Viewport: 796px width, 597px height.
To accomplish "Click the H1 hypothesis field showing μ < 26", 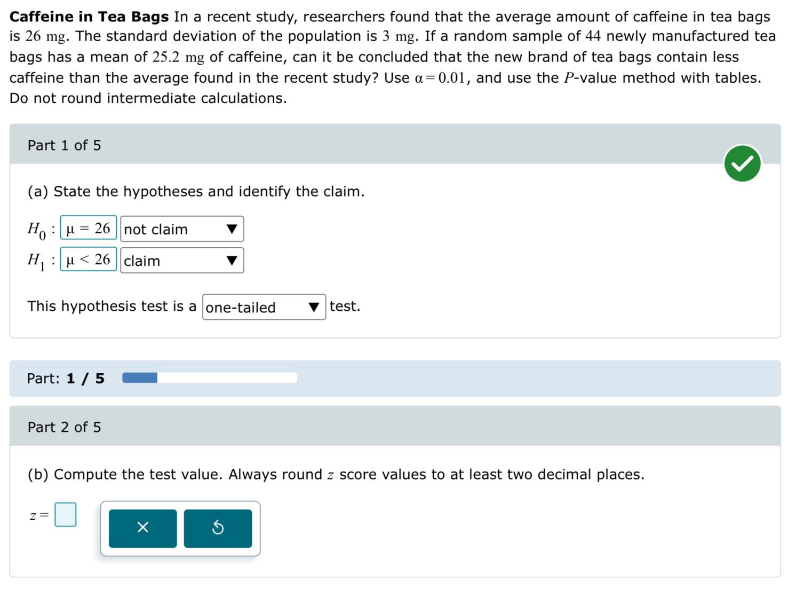I will click(x=89, y=259).
